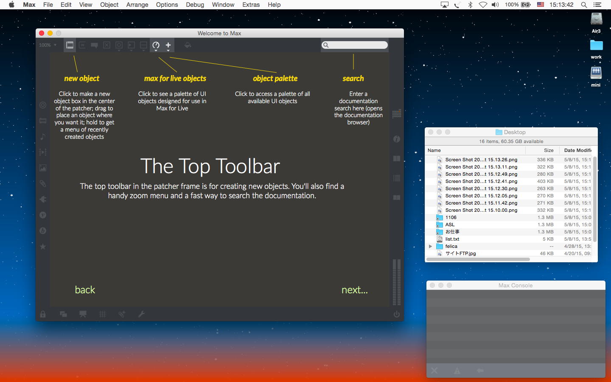Open the Extras menu

[251, 5]
